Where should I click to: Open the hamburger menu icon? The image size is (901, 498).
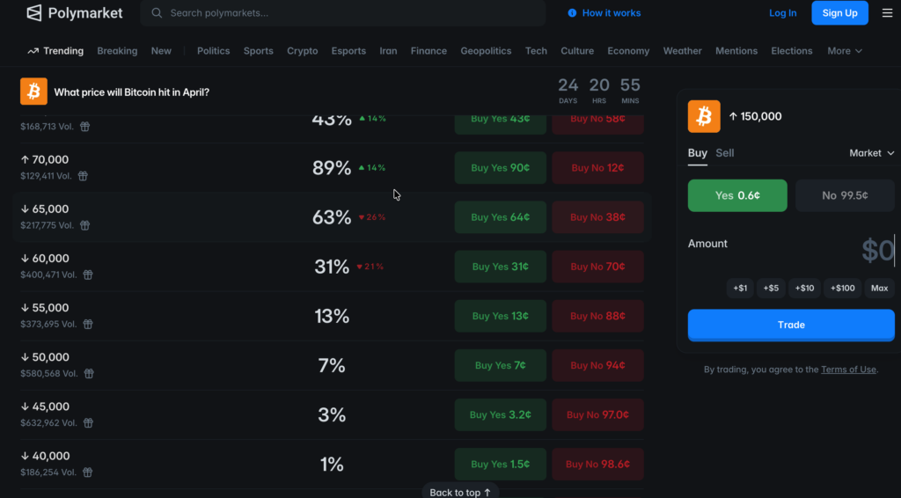[x=886, y=13]
